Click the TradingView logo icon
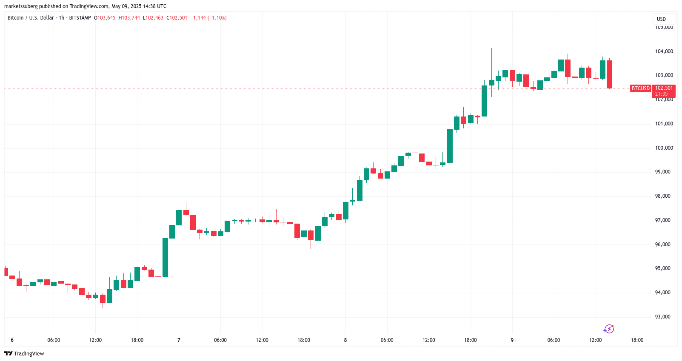This screenshot has height=361, width=682. tap(9, 353)
